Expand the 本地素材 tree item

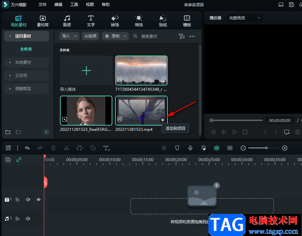(10, 62)
